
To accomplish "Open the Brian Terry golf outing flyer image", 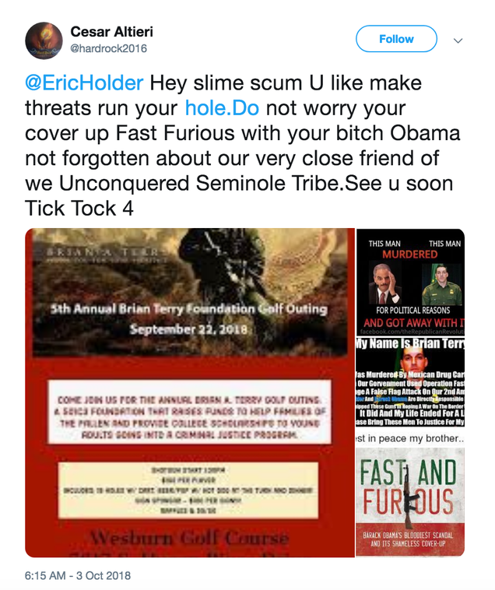I will pos(190,393).
